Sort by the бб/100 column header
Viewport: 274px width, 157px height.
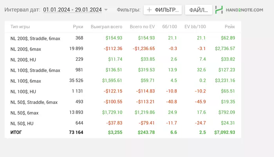[170, 27]
